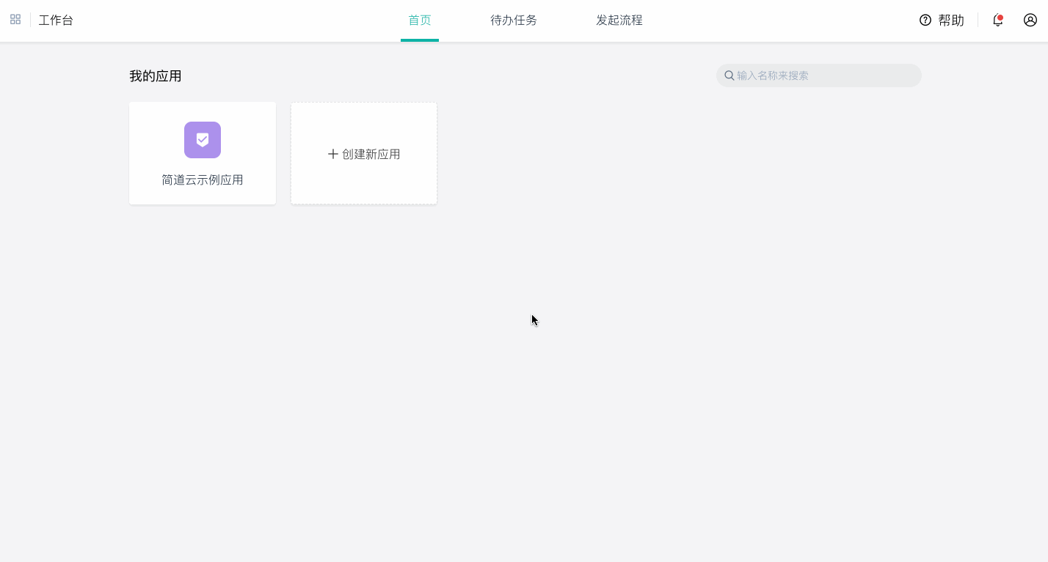1048x562 pixels.
Task: Open the 创建新应用 card
Action: 364,153
